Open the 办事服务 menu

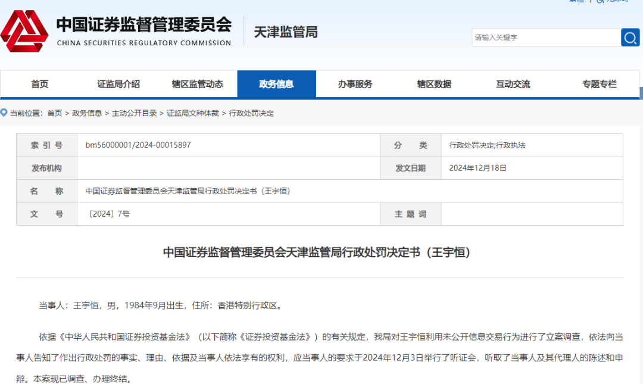click(x=355, y=84)
